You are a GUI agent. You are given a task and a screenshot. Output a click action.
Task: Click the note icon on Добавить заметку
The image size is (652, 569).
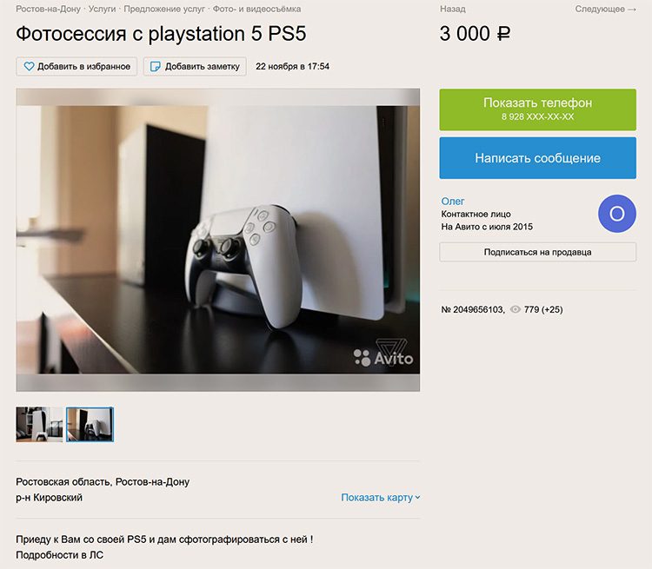[155, 67]
